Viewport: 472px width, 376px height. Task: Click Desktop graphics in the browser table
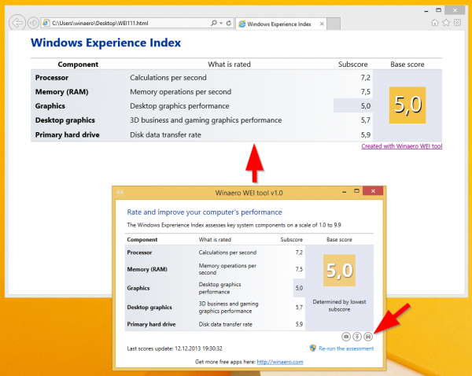(x=65, y=120)
